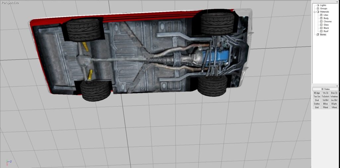Select the Roof material in the tree

(x=326, y=31)
